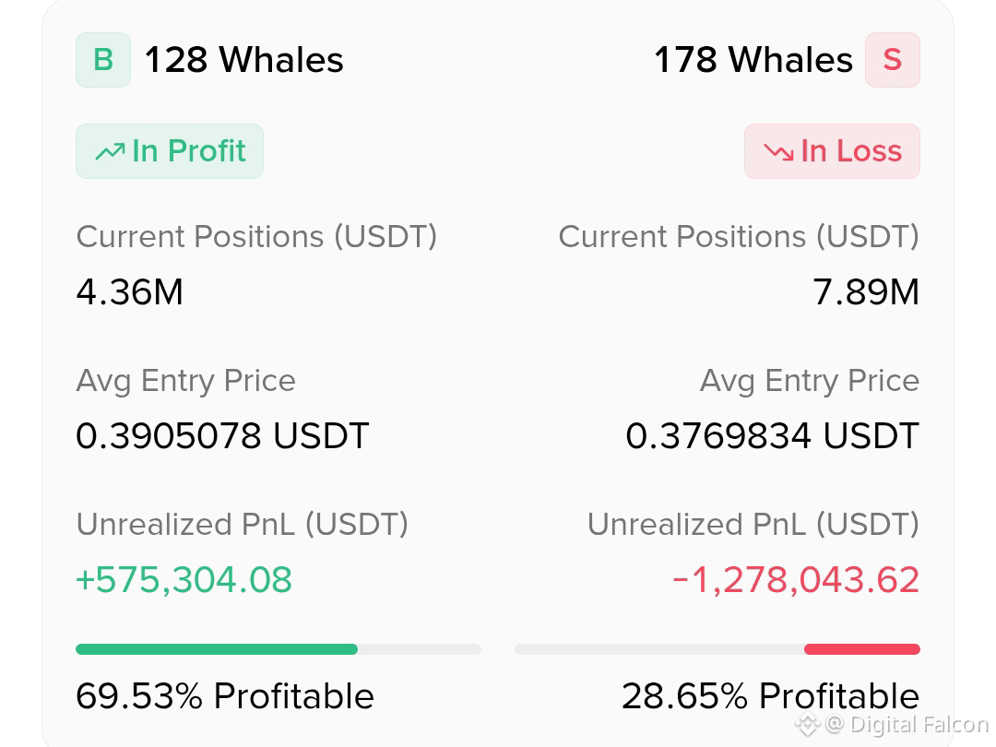The image size is (996, 747).
Task: Select the 0.3905078 USDT entry price
Action: coord(222,436)
